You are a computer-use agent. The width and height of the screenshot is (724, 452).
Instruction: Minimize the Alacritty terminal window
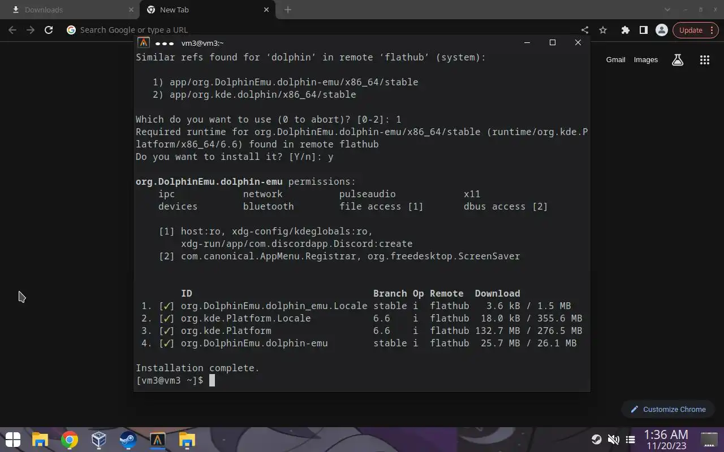[527, 43]
